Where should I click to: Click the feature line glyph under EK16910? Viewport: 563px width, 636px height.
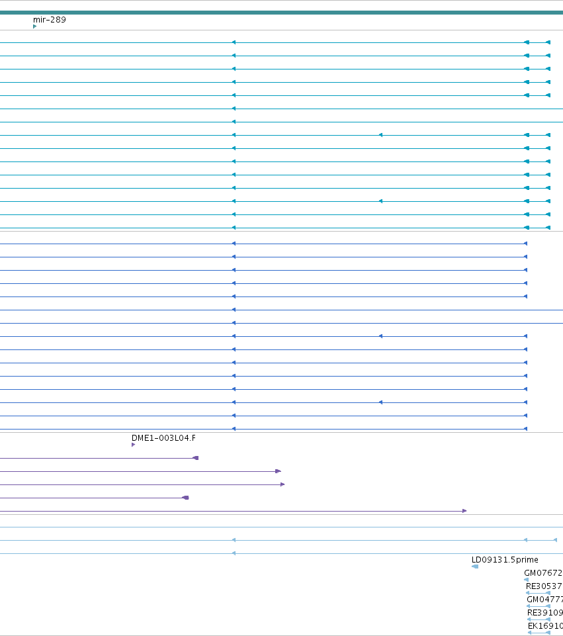pos(539,632)
